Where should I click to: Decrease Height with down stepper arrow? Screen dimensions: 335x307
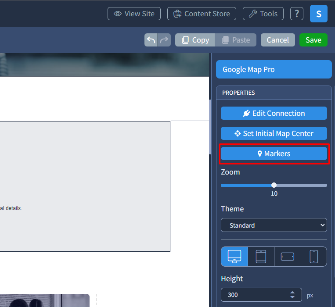pos(292,297)
